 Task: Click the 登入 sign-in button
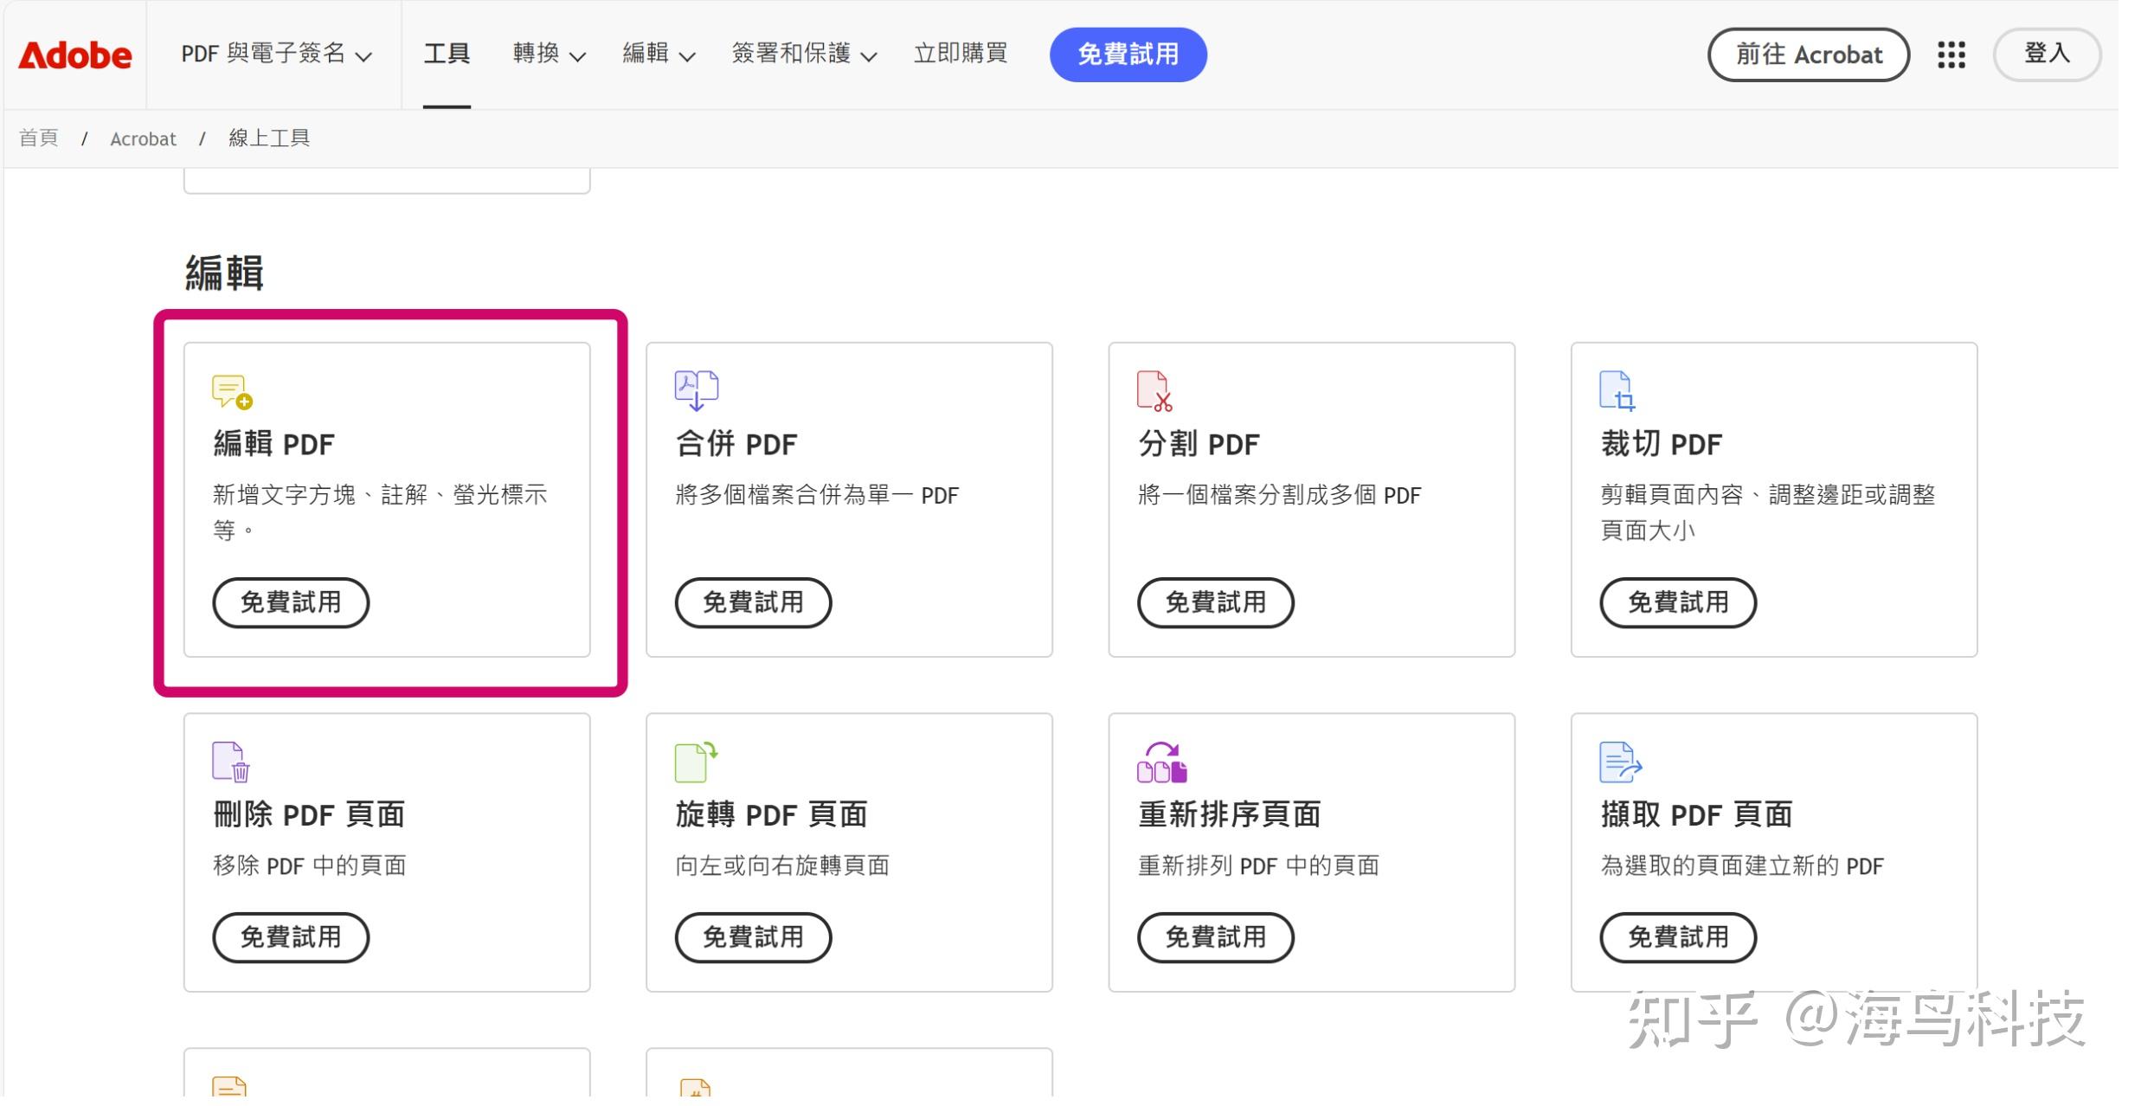tap(2047, 55)
